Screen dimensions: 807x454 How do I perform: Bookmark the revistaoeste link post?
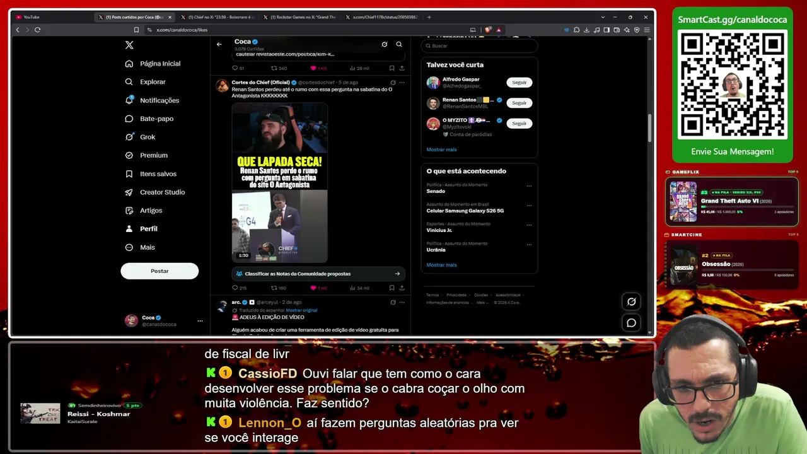click(392, 68)
